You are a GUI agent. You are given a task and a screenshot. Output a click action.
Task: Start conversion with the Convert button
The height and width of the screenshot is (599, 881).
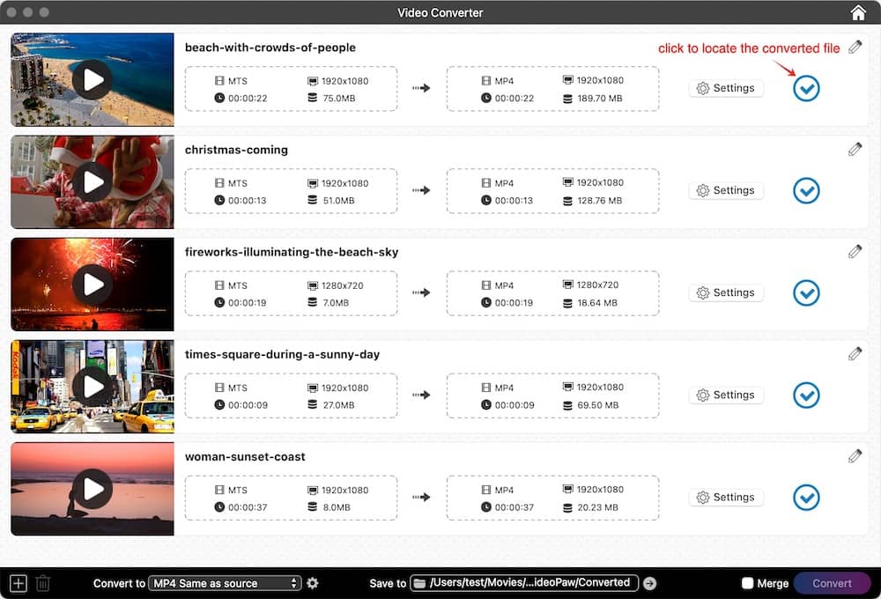831,582
